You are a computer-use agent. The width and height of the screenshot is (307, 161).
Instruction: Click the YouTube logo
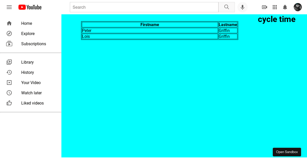pos(30,7)
